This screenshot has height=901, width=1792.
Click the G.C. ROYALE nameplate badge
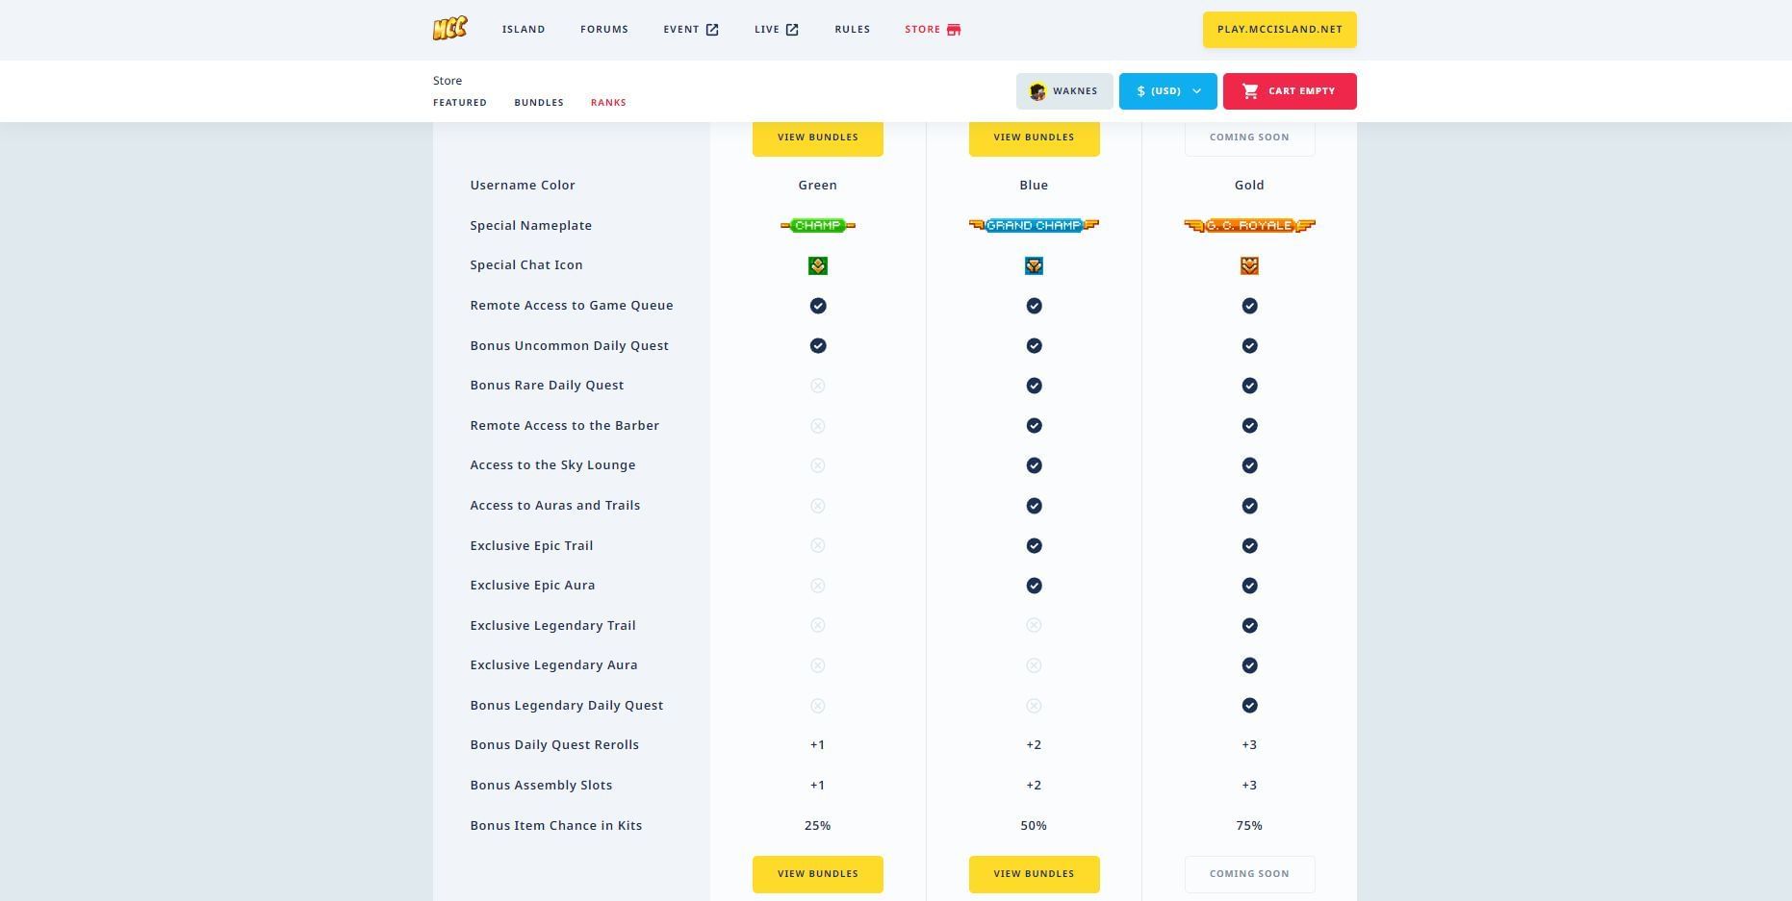click(1249, 225)
